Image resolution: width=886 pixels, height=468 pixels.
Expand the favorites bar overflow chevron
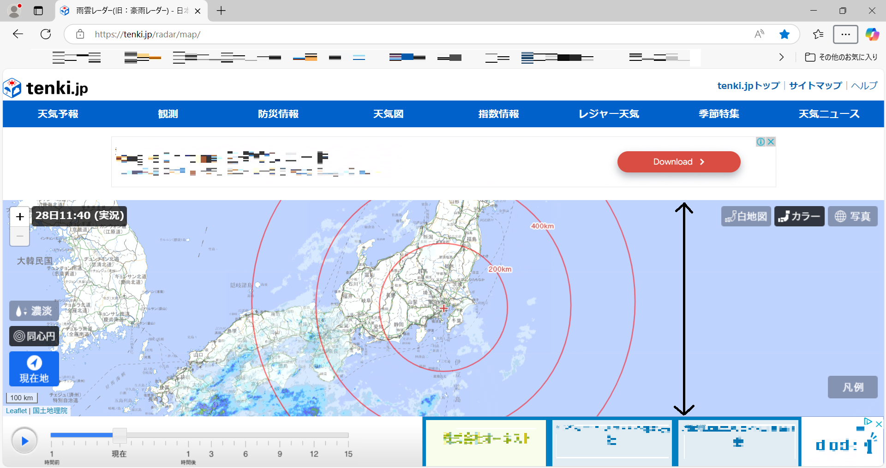tap(781, 57)
